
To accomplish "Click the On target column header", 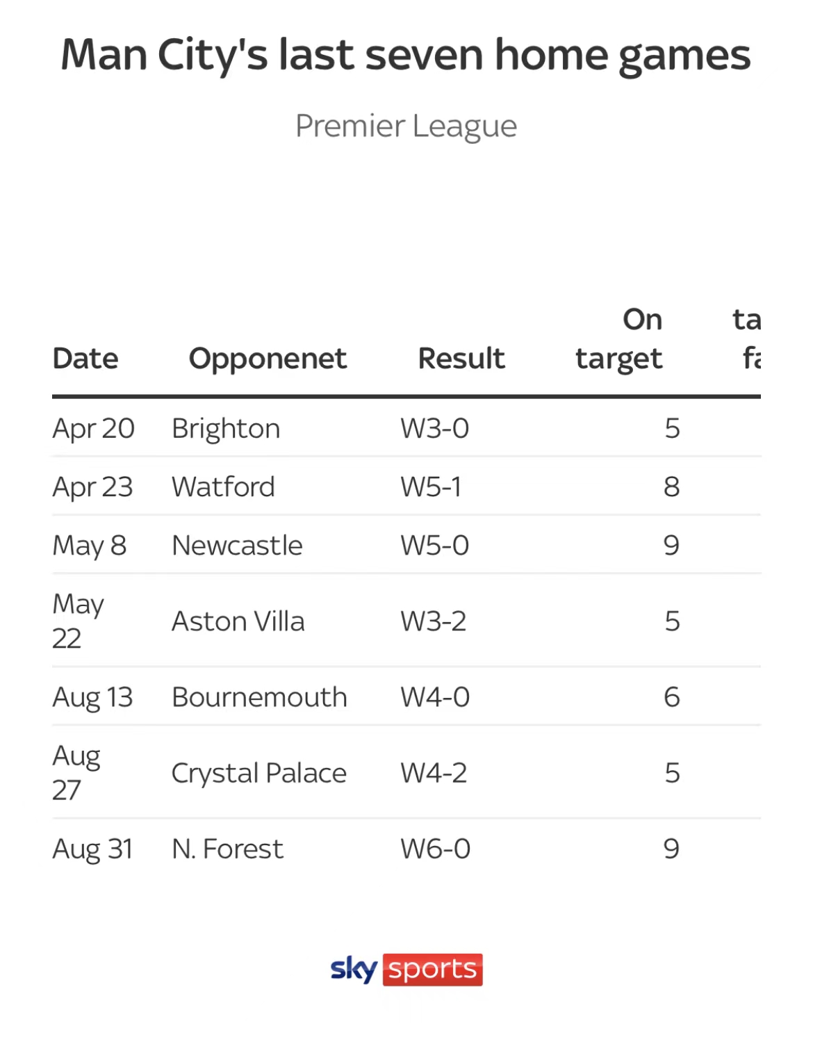I will (x=618, y=339).
